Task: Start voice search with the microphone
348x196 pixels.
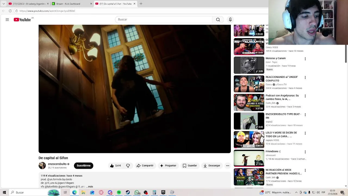Action: (x=230, y=20)
